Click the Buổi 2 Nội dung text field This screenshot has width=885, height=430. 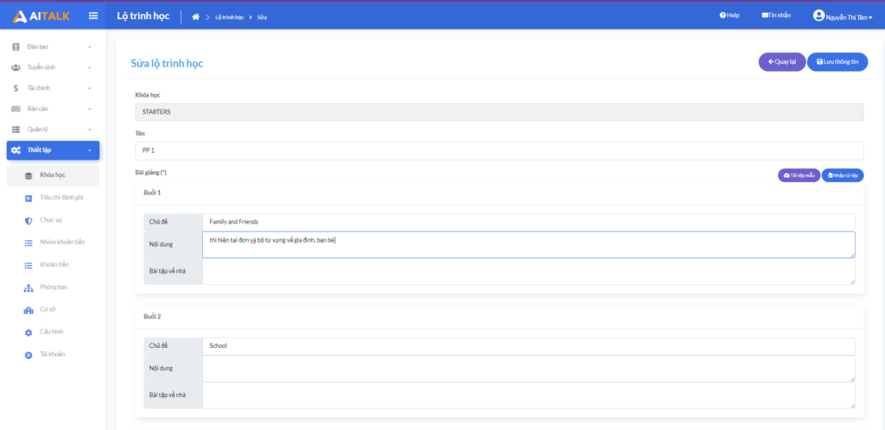528,369
